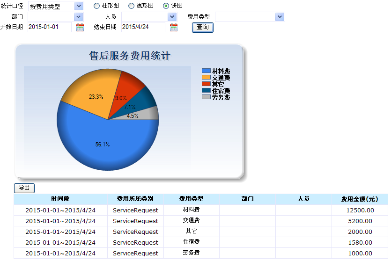The width and height of the screenshot is (391, 261).
Task: Click the 12500.00 amount cell
Action: coord(360,210)
